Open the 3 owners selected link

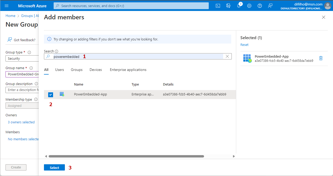(x=21, y=122)
